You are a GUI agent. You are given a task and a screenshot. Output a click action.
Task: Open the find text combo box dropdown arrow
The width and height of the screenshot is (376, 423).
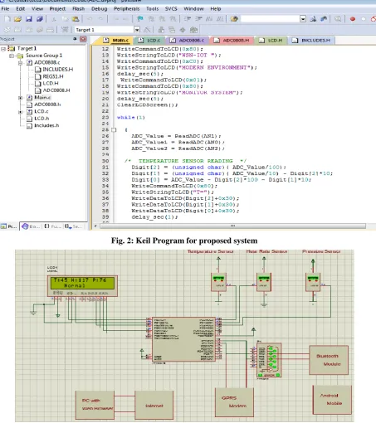point(303,19)
